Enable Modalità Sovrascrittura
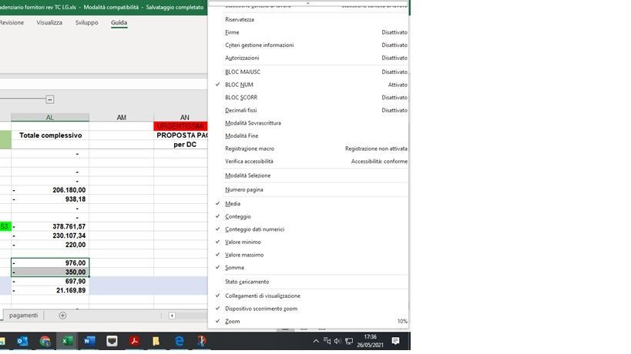The width and height of the screenshot is (631, 354). pyautogui.click(x=308, y=123)
